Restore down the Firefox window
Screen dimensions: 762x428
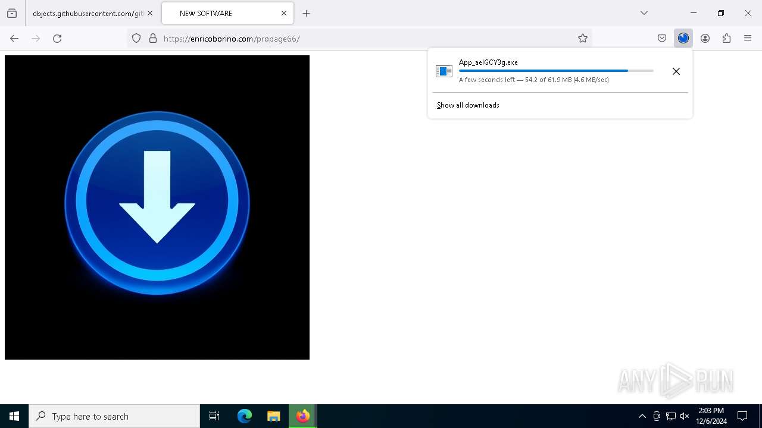point(721,13)
